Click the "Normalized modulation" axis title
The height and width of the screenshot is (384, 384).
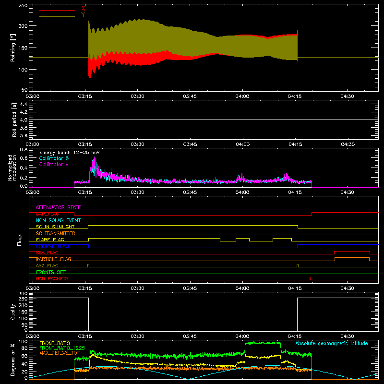[12, 168]
